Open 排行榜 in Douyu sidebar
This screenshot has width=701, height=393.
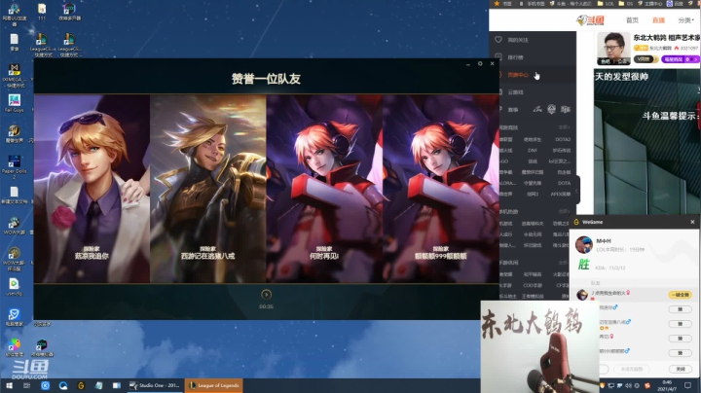pos(515,57)
